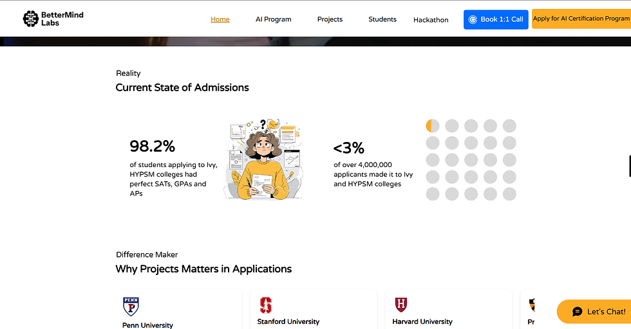Open the Let's Chat widget
The height and width of the screenshot is (329, 631).
coord(594,311)
